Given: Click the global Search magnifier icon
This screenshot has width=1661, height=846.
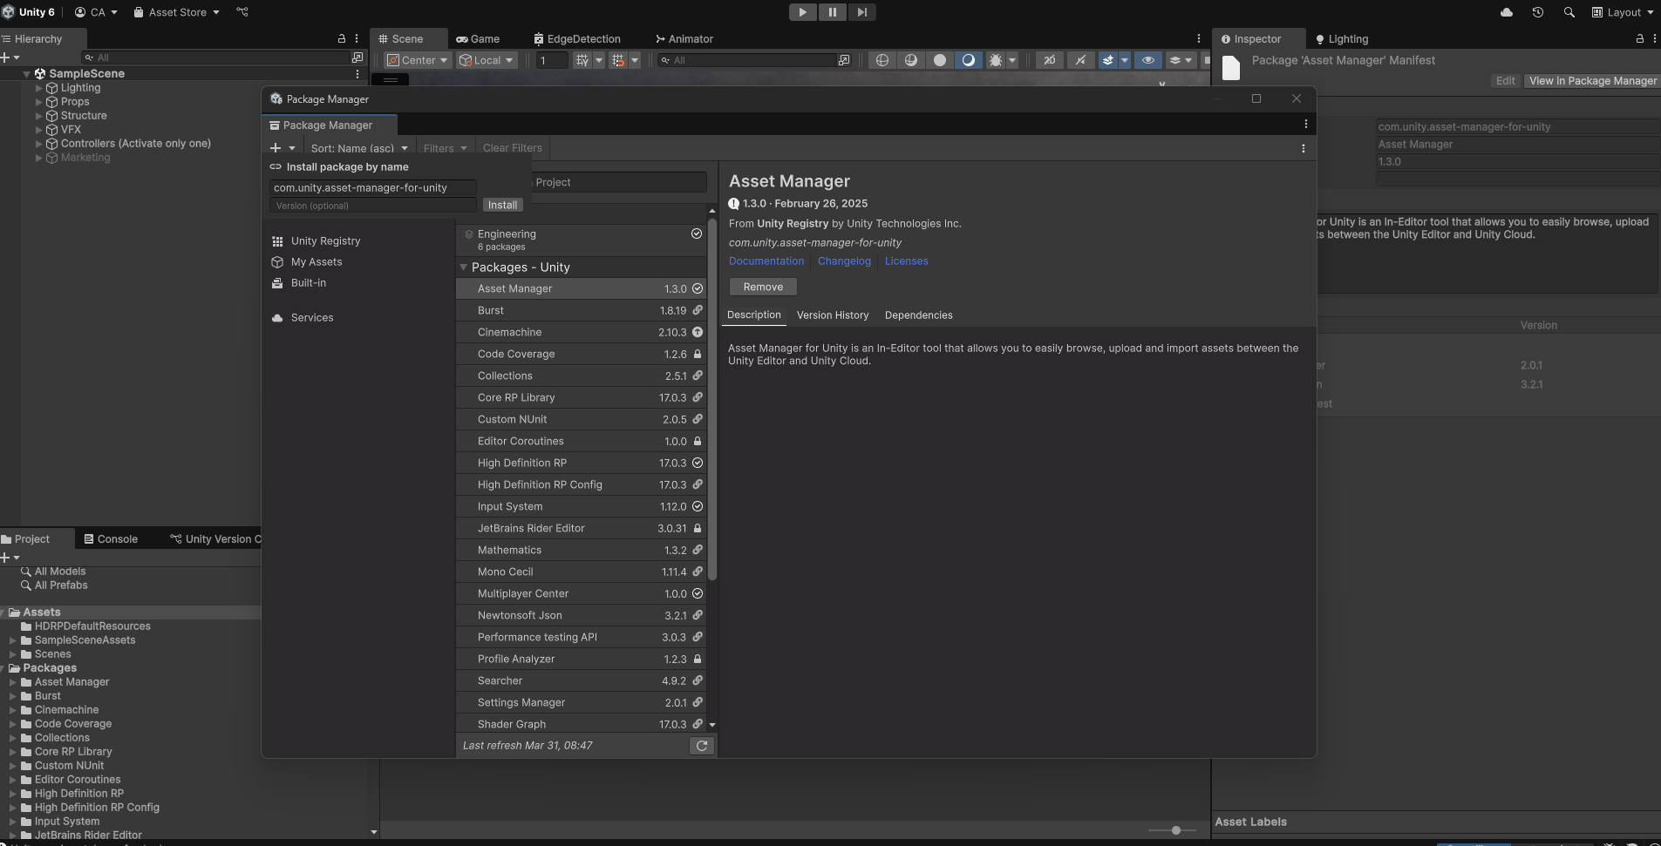Looking at the screenshot, I should tap(1569, 12).
